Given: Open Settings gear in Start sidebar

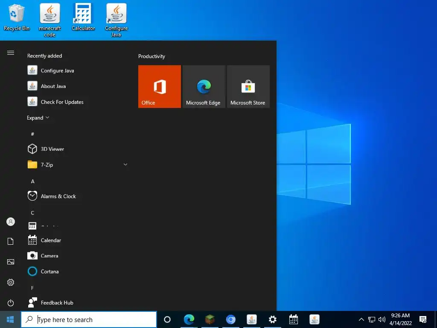Looking at the screenshot, I should click(11, 282).
